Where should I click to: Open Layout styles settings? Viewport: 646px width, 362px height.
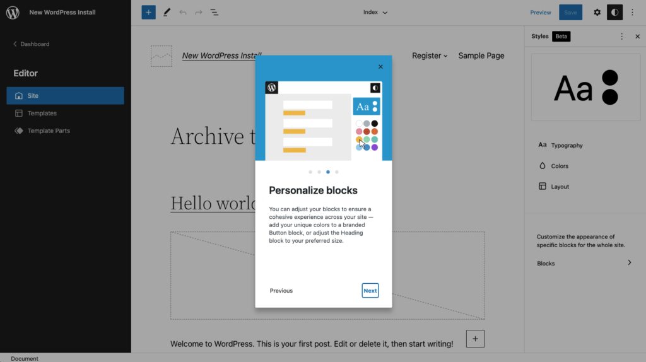coord(585,186)
